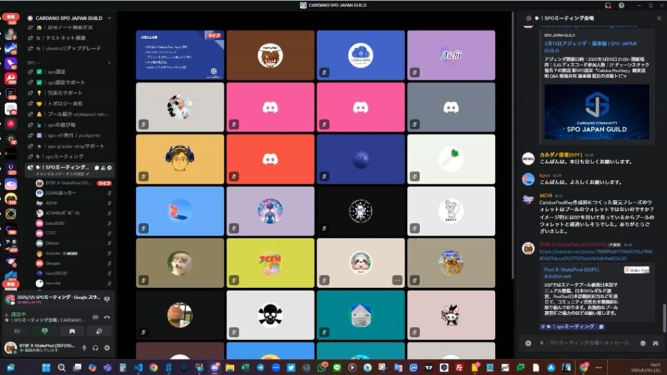Open the inbox icon in the title bar

click(x=608, y=5)
